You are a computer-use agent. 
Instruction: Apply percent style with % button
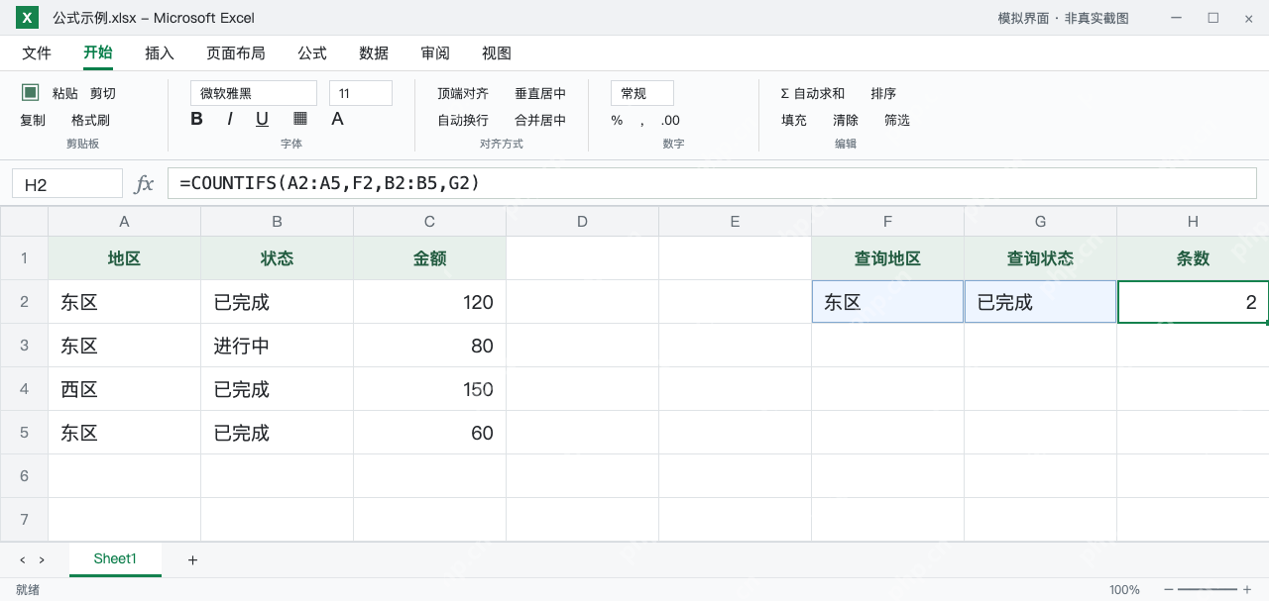[x=617, y=121]
